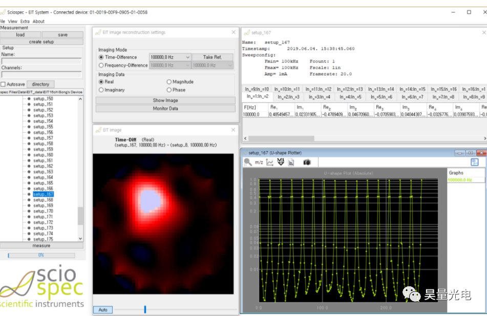Take a plot snapshot with camera icon
This screenshot has width=487, height=316.
pos(307,162)
